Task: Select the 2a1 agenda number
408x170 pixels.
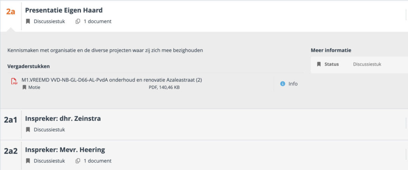Action: coord(11,120)
